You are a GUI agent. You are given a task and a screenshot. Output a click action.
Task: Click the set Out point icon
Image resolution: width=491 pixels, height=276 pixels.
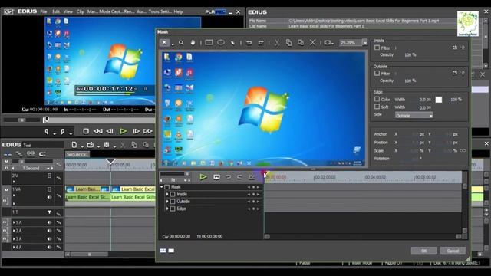pyautogui.click(x=63, y=132)
